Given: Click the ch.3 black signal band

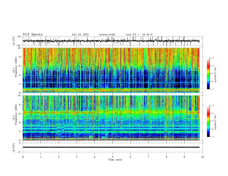Looking at the screenshot, I should tap(111, 147).
